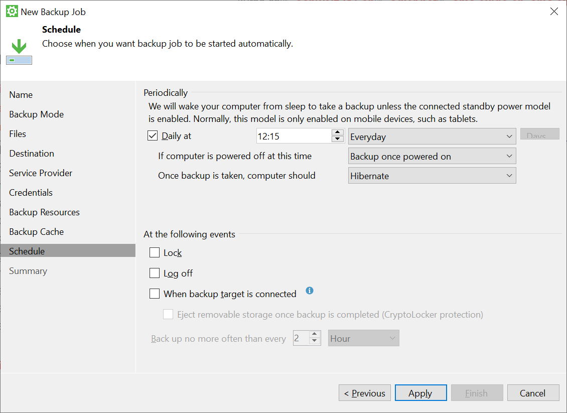Screen dimensions: 567x413
Task: Click the info icon beside backup target option
Action: coord(309,291)
